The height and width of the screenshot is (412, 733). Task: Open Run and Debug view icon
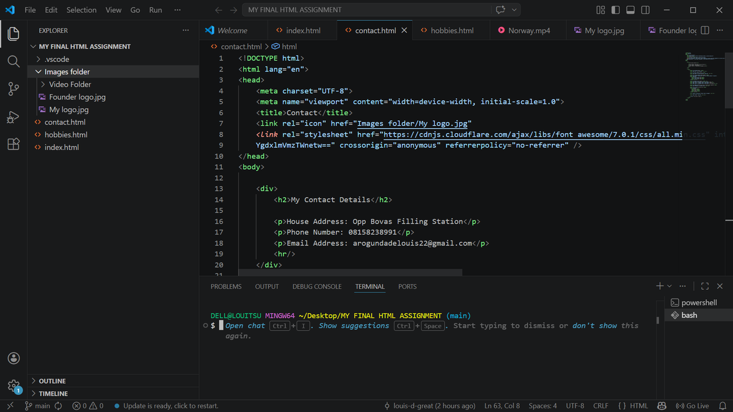pos(13,117)
